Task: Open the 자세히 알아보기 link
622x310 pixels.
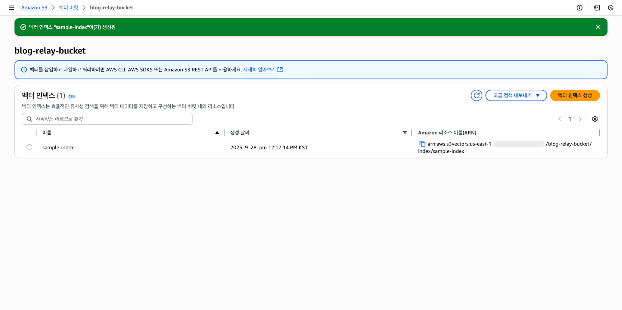Action: pos(259,70)
